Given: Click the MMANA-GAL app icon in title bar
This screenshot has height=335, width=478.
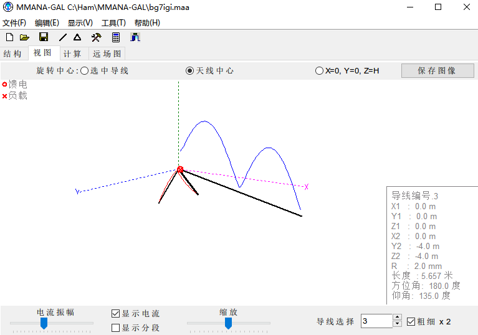Looking at the screenshot, I should click(x=8, y=7).
